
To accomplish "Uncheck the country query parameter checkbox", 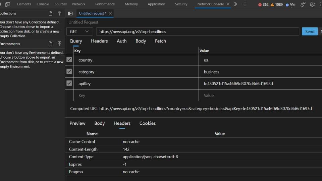I will click(69, 60).
